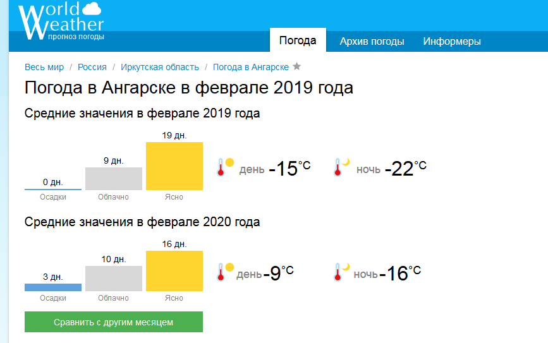
Task: Click the favorite star next to Ангарске
Action: 297,66
